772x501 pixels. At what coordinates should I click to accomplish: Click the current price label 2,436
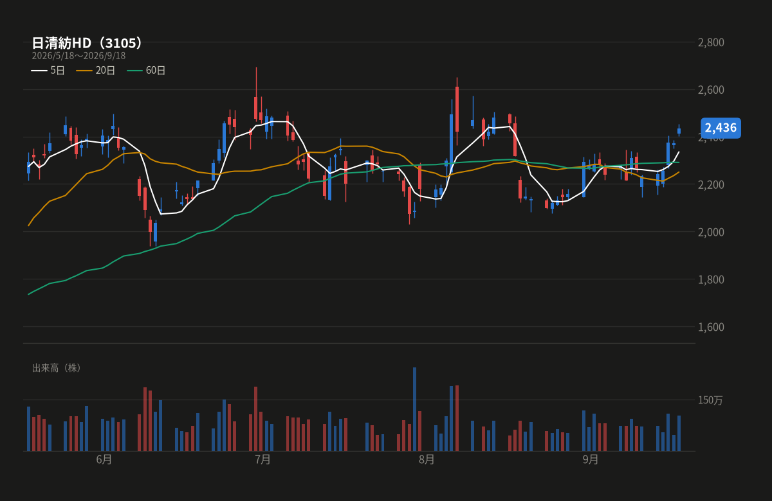point(721,127)
